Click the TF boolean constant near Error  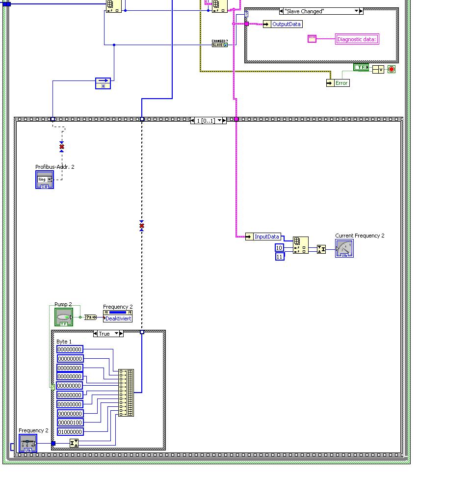[361, 67]
